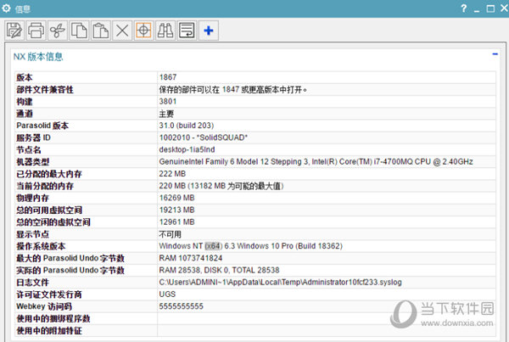
Task: Minimize the 信息 window
Action: click(x=477, y=10)
